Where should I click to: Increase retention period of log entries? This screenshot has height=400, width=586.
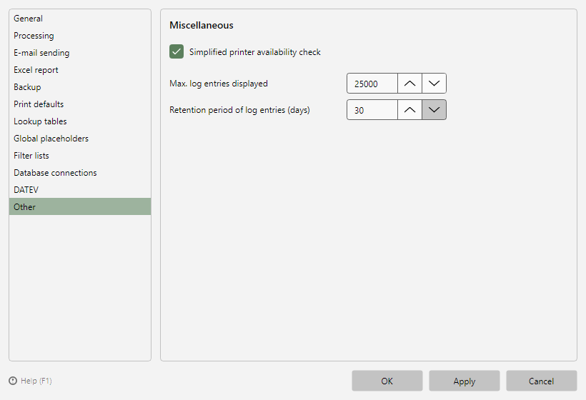point(409,110)
